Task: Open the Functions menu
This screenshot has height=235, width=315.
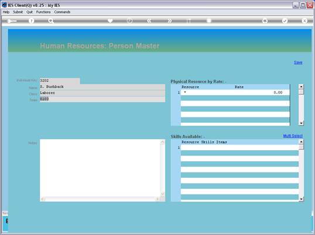Action: point(43,12)
